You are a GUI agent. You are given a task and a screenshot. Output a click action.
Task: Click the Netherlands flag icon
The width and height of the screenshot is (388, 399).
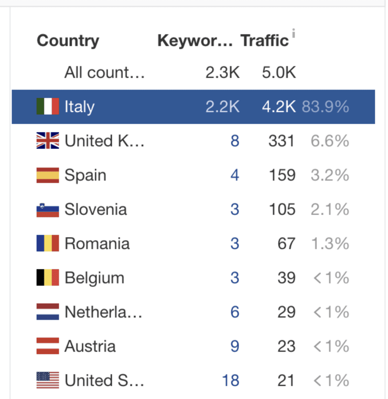tap(48, 312)
